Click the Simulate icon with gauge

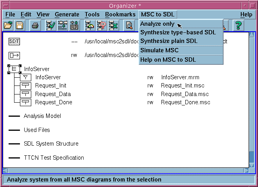coord(90,25)
